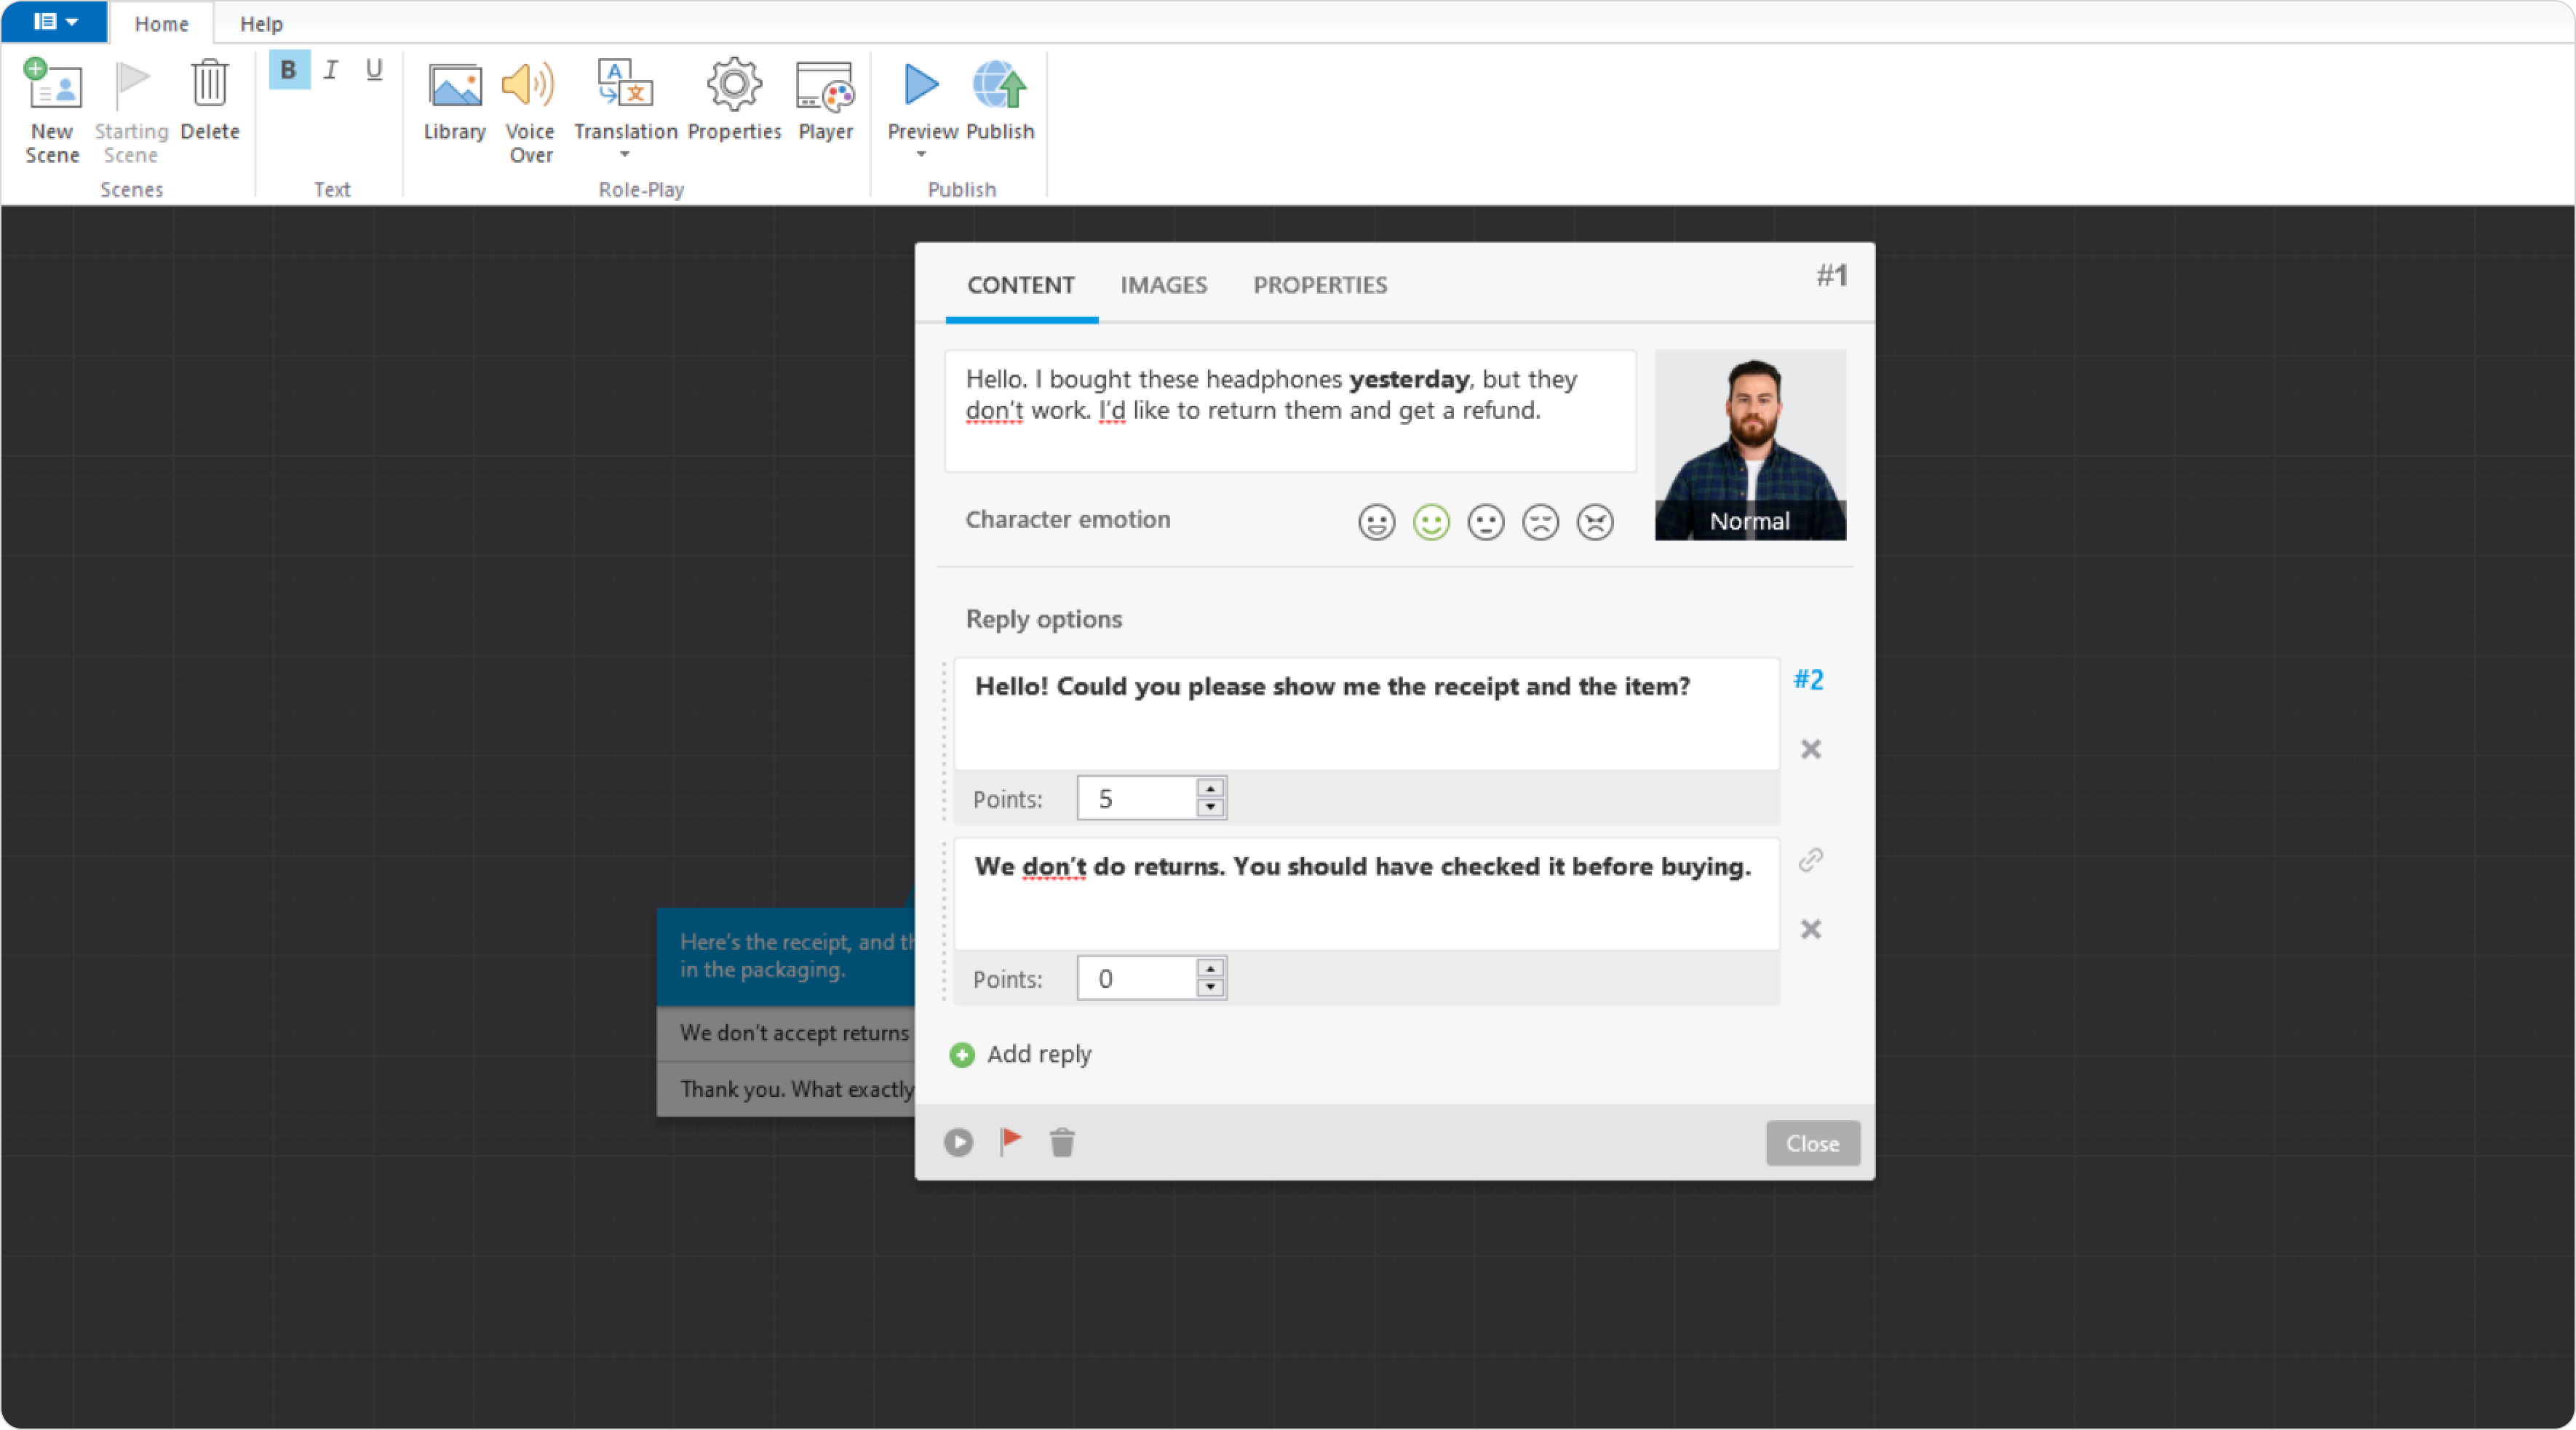Play scene preview from dialog footer

[x=958, y=1141]
